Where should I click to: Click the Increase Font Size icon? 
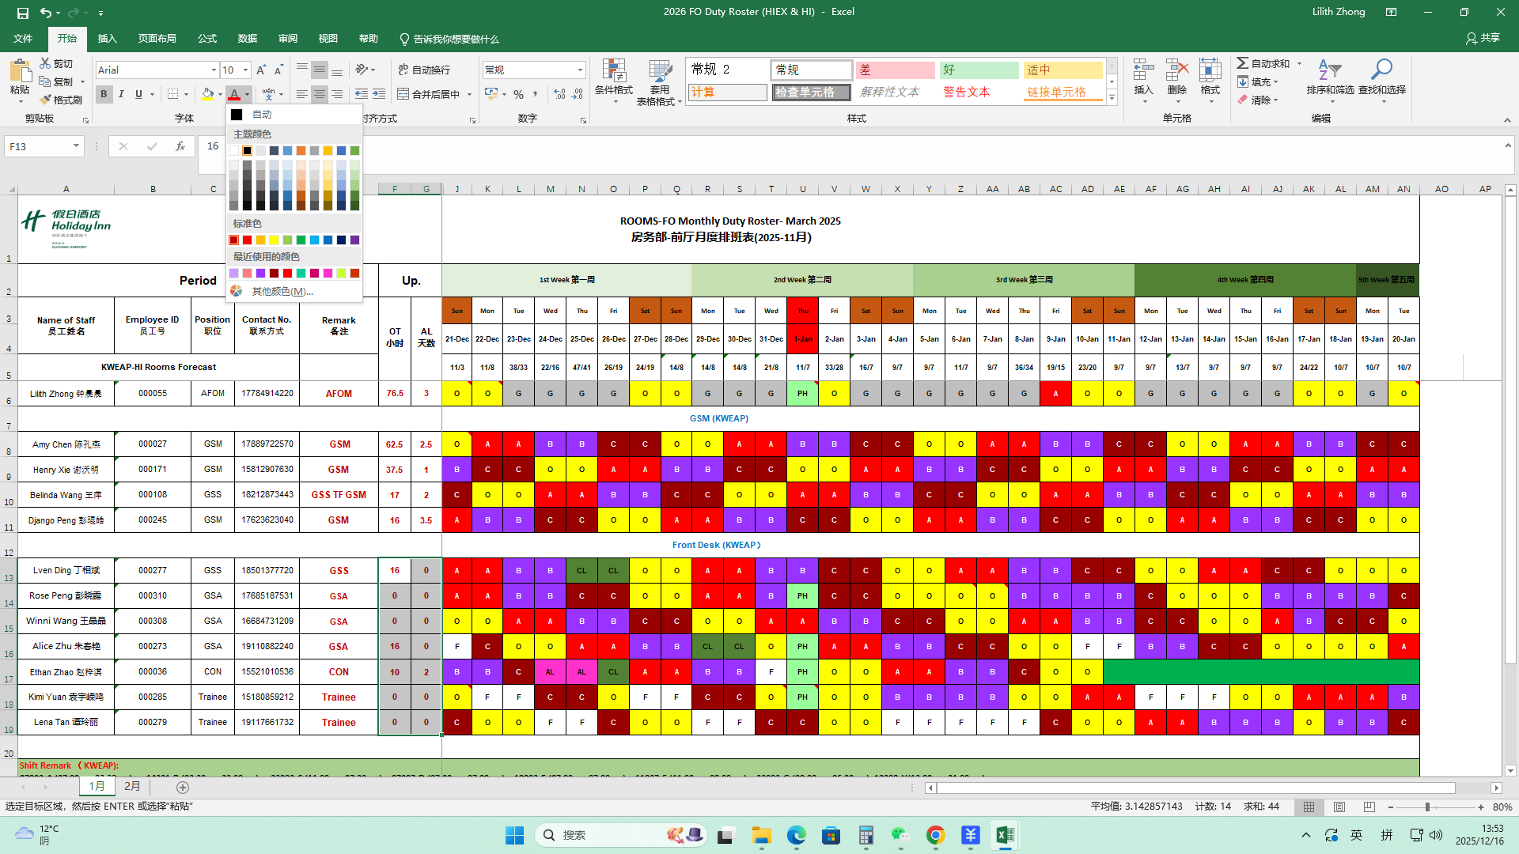coord(261,70)
